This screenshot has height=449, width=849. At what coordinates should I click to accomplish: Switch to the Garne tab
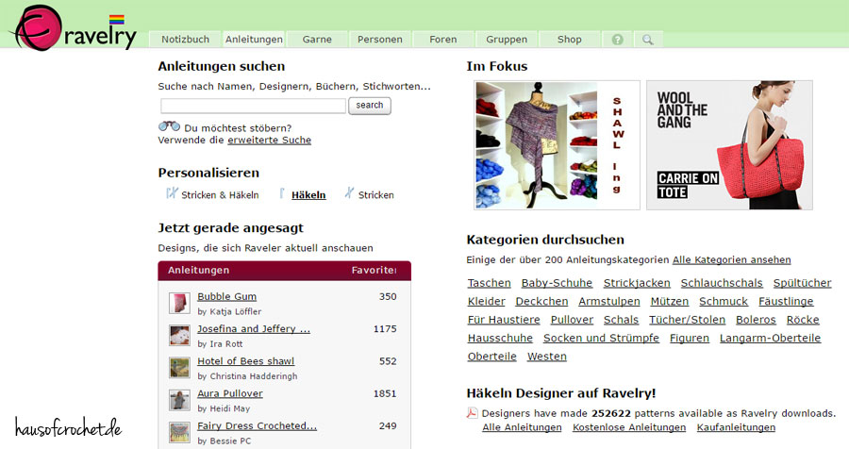317,40
